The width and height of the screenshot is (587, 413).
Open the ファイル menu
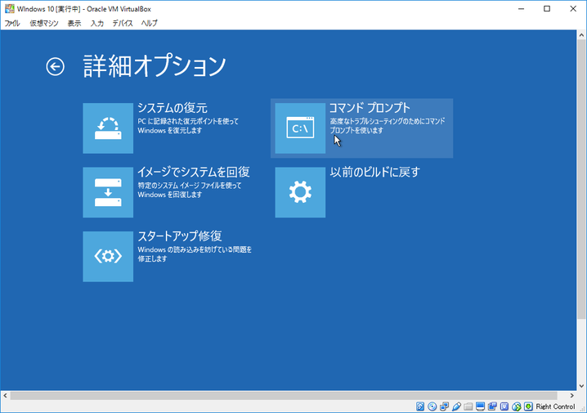coord(12,23)
